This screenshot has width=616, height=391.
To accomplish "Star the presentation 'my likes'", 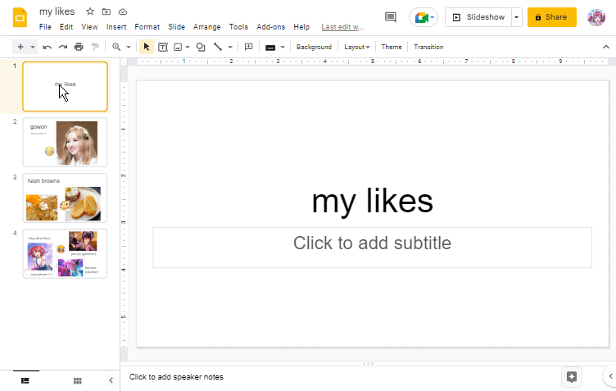I will (90, 11).
